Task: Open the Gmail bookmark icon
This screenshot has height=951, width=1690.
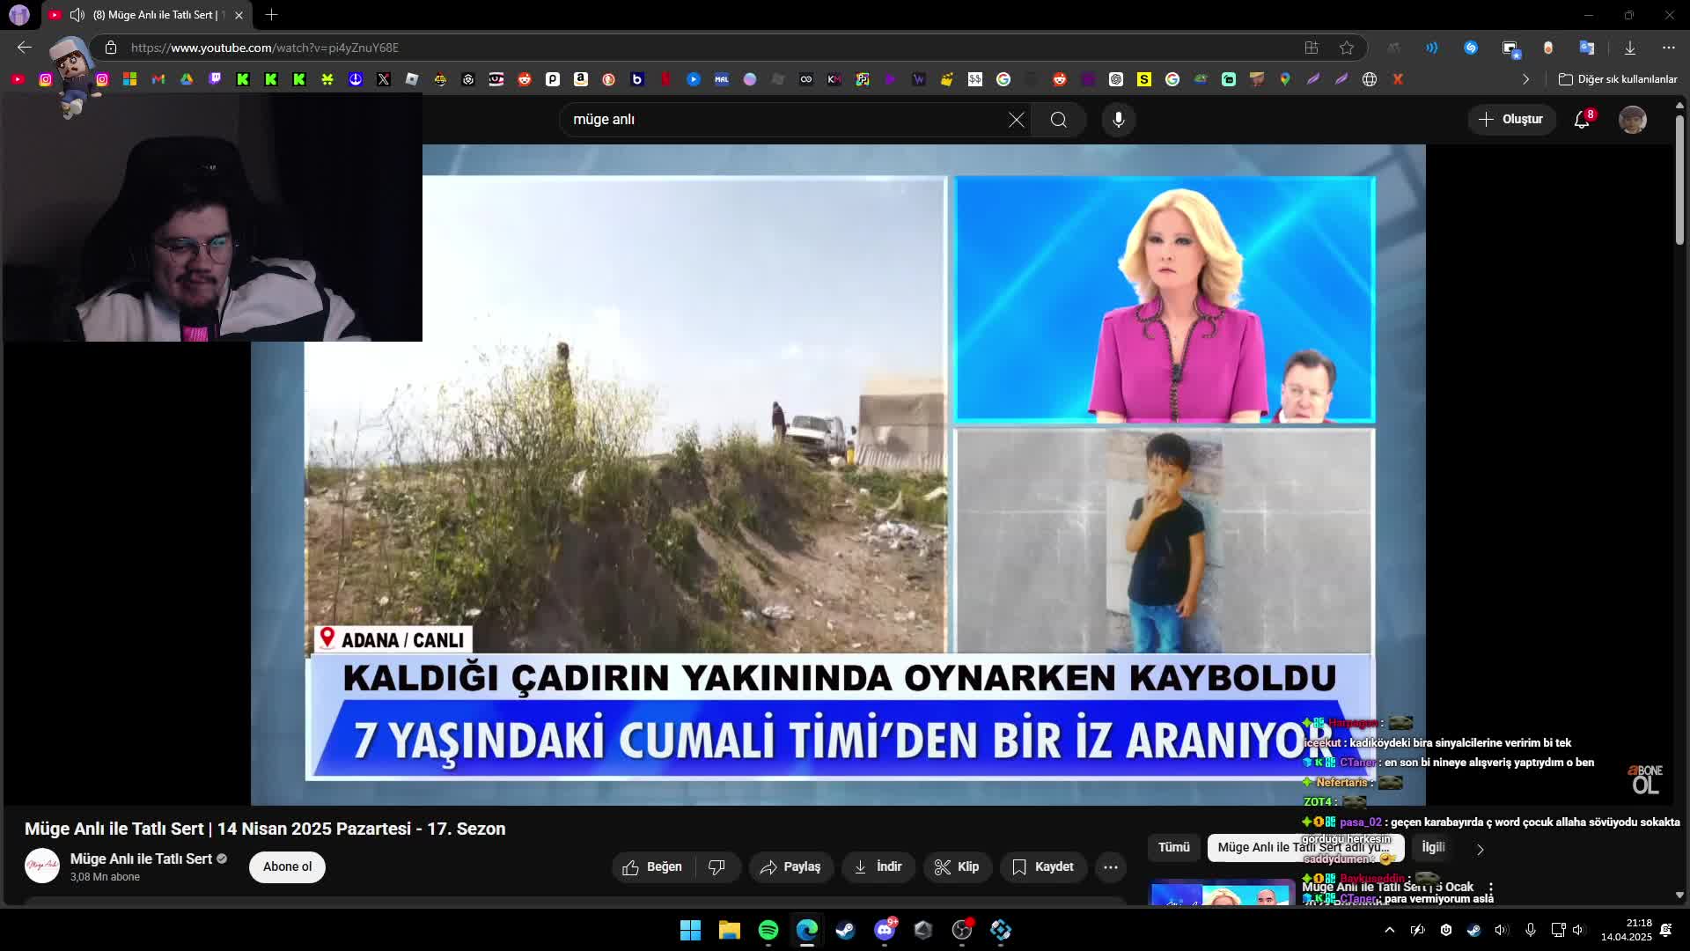Action: (x=158, y=79)
